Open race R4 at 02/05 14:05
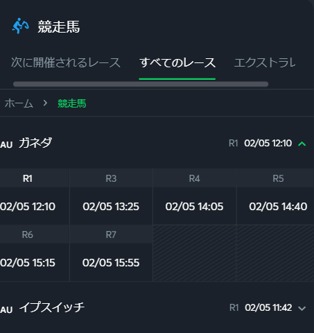This screenshot has width=314, height=333. [x=195, y=196]
